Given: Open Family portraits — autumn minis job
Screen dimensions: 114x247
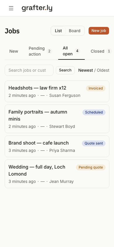Looking at the screenshot, I should point(57,119).
